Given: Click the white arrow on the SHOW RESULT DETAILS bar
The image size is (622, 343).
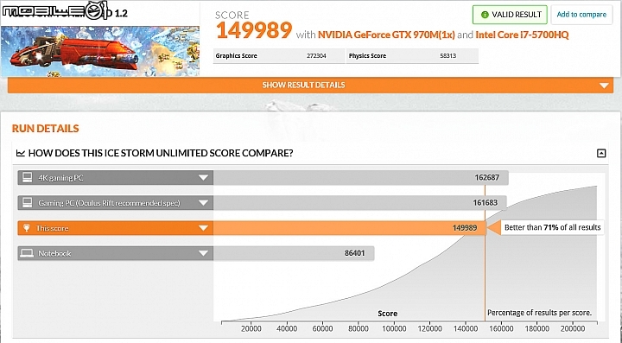Looking at the screenshot, I should pos(604,86).
